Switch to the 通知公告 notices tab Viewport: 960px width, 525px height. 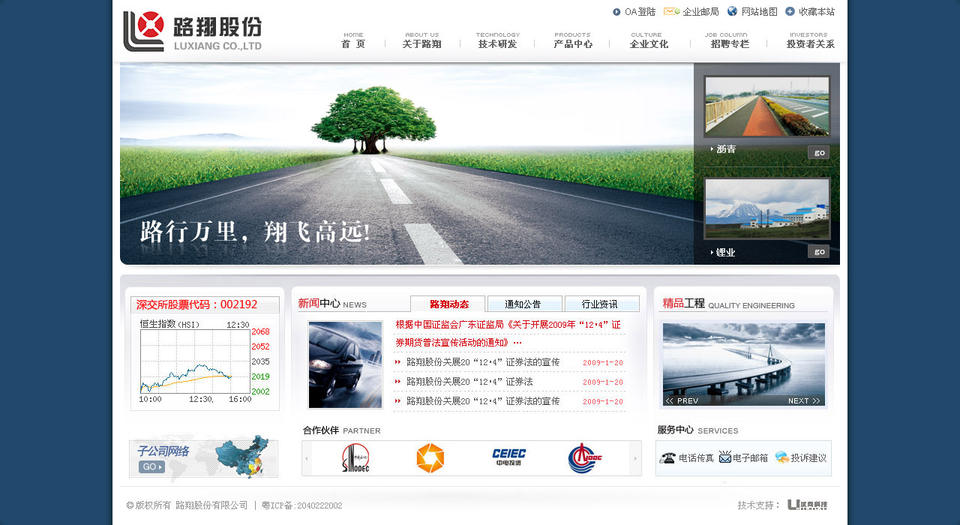tap(524, 304)
